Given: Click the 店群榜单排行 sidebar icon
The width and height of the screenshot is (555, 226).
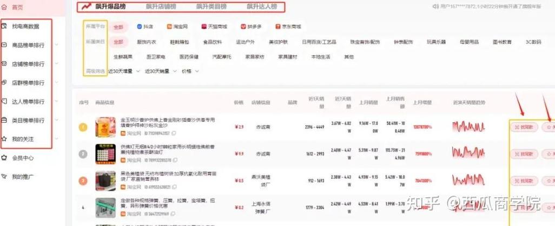Looking at the screenshot, I should point(4,83).
